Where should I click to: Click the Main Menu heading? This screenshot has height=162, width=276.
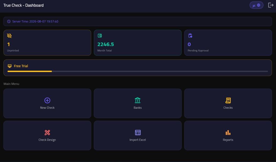12,84
